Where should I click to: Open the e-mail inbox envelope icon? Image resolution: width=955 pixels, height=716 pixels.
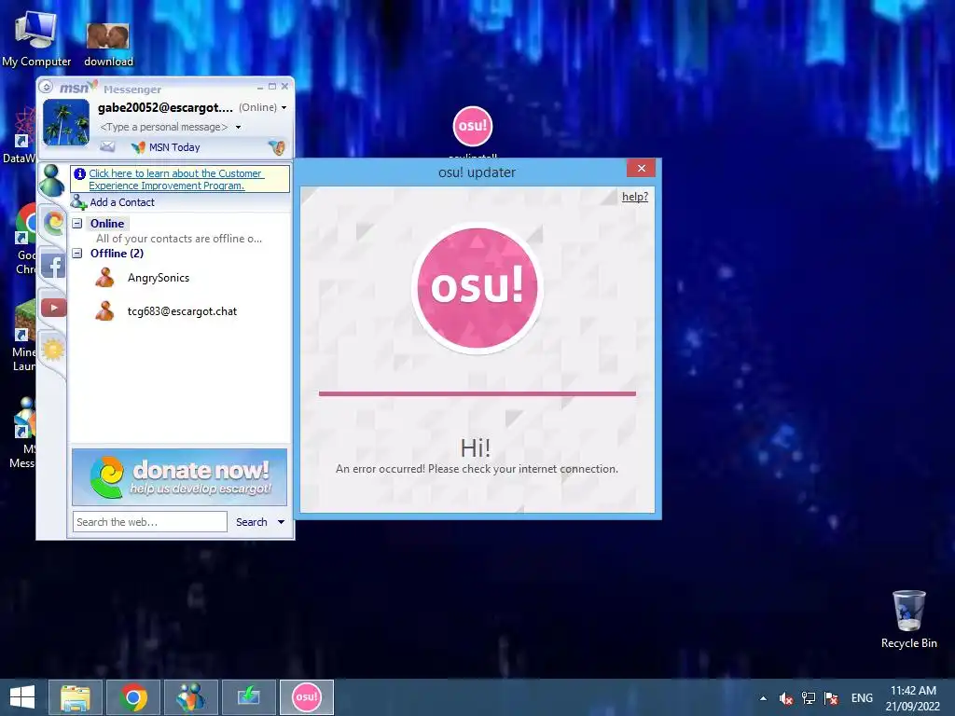[x=107, y=146]
